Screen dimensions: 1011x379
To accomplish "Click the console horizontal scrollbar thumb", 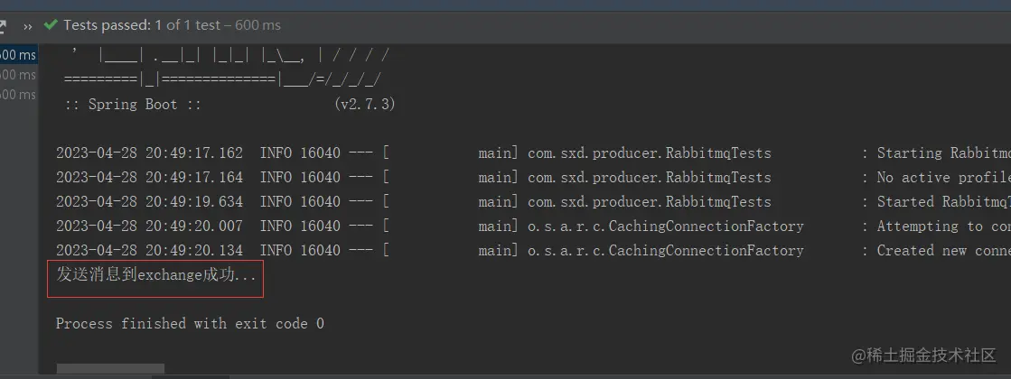I will coord(110,369).
